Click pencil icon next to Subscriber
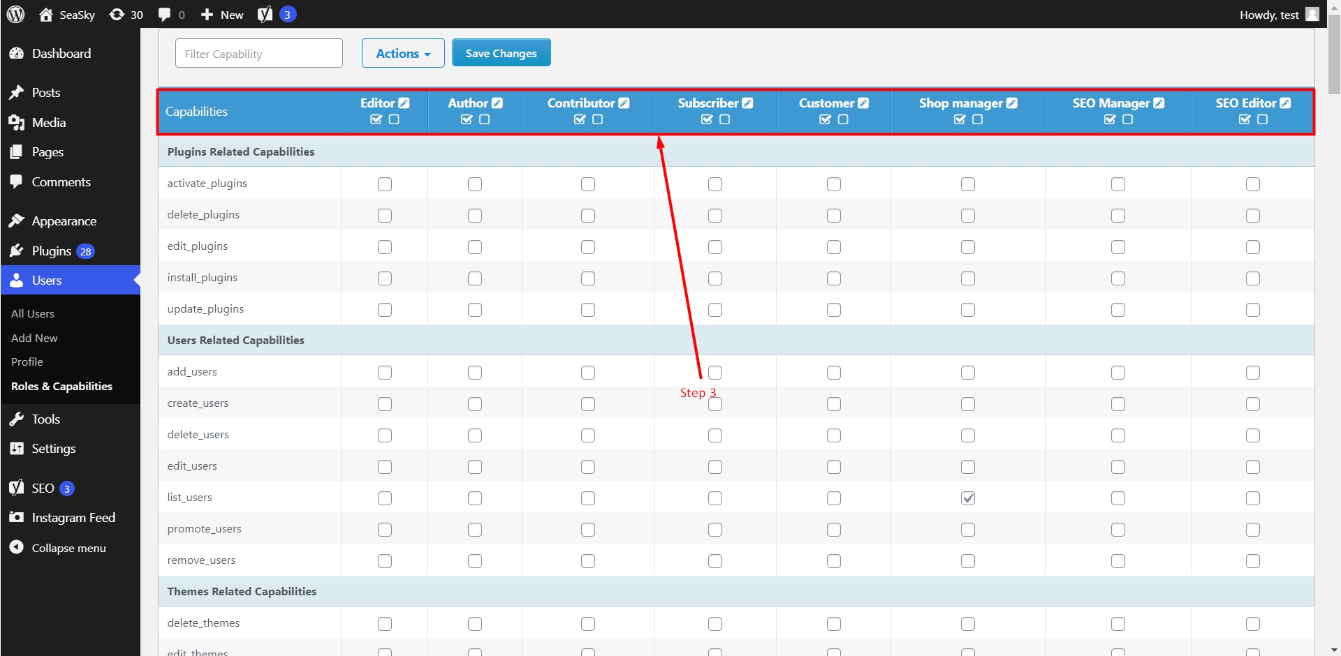The width and height of the screenshot is (1341, 656). coord(748,103)
